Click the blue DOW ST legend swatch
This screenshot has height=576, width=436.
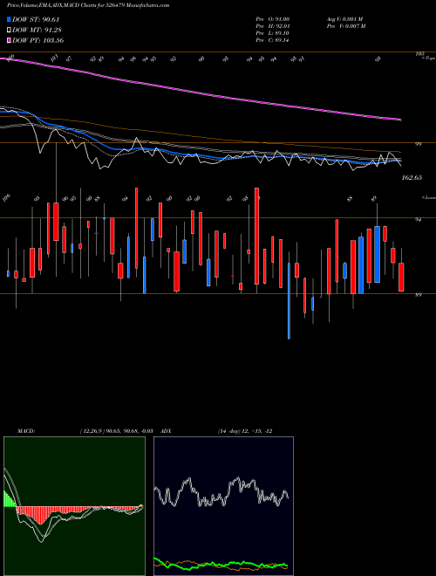click(9, 19)
